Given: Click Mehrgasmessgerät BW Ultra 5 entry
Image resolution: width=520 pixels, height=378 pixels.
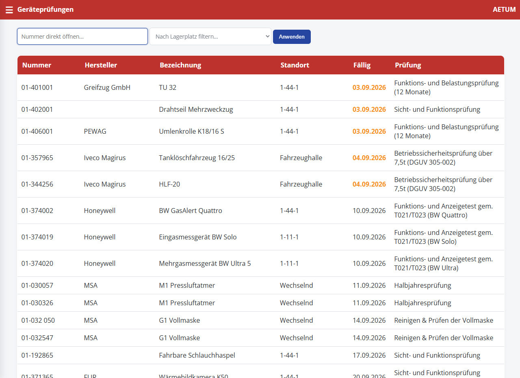Looking at the screenshot, I should point(205,263).
